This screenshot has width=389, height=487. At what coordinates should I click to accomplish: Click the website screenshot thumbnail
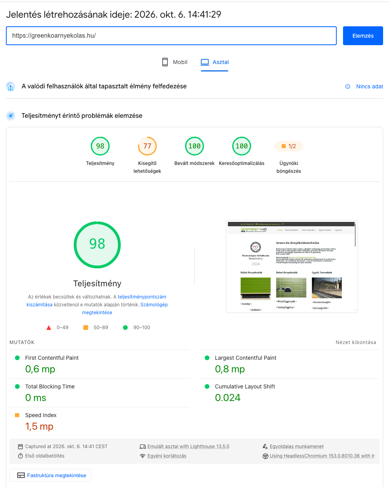292,266
